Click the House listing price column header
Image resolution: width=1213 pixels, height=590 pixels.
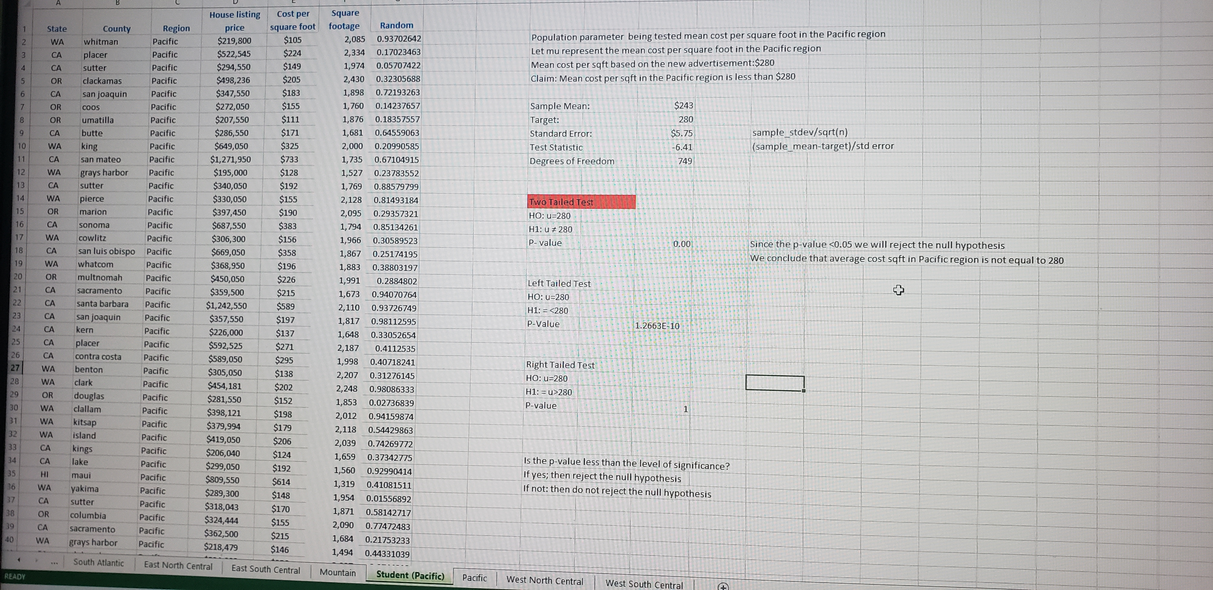pos(234,21)
